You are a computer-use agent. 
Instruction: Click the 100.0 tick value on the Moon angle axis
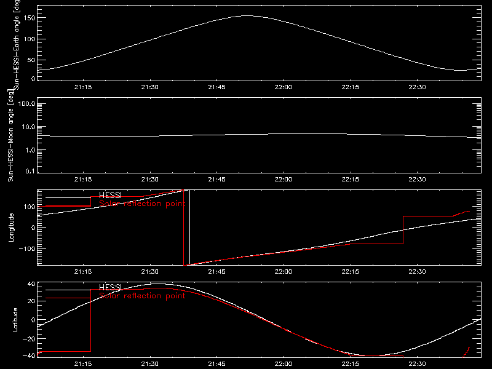tap(26, 103)
